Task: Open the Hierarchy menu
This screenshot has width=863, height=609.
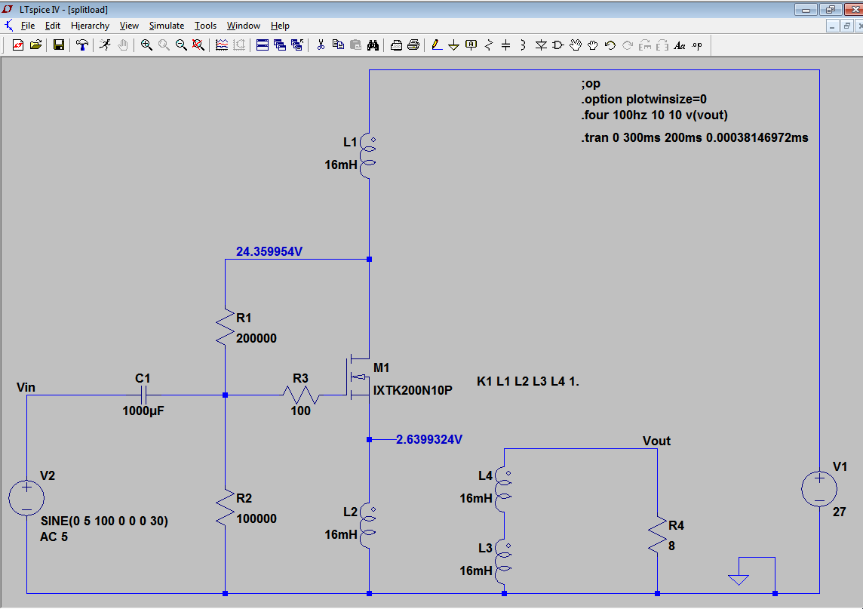Action: click(90, 26)
